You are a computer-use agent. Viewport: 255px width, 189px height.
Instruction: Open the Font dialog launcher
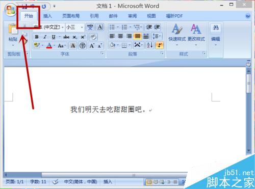click(x=102, y=53)
